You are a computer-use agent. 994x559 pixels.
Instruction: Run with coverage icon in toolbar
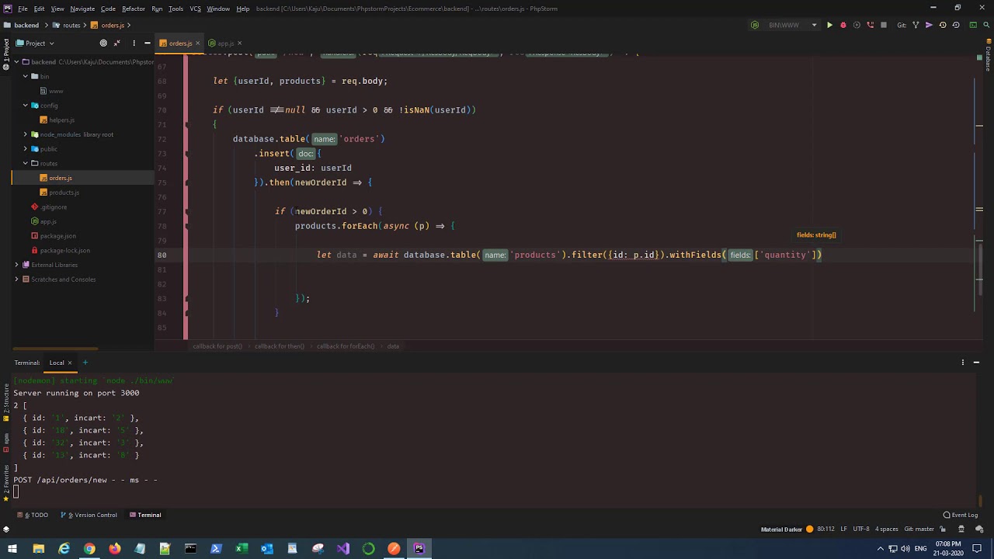(857, 25)
